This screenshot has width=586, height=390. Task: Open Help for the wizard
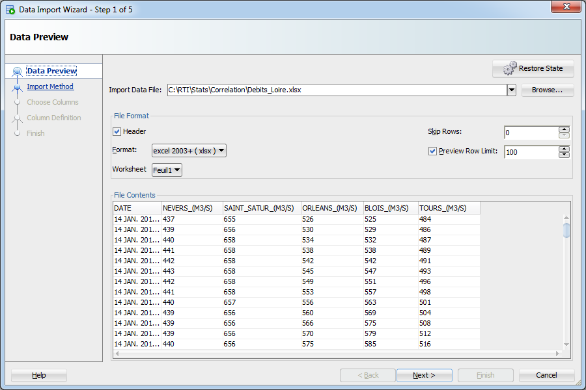pyautogui.click(x=39, y=375)
